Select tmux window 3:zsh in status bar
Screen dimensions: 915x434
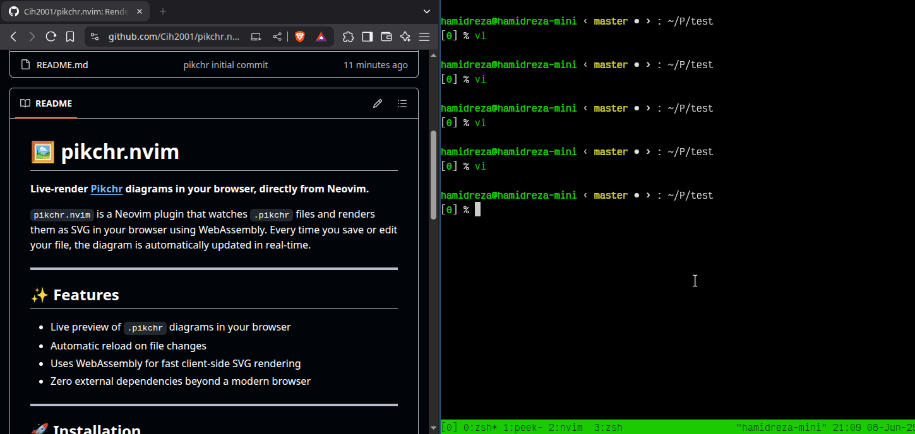pos(608,428)
